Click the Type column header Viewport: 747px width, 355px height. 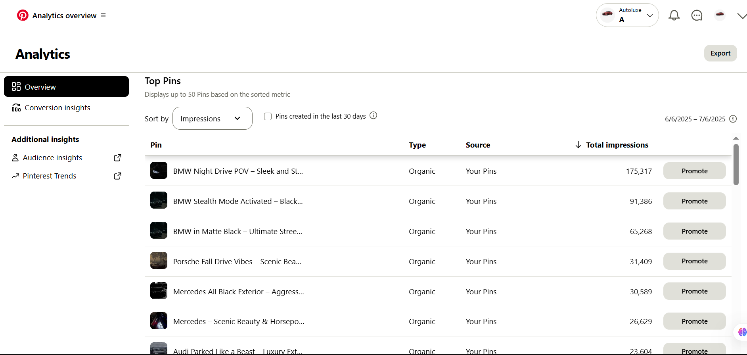tap(418, 145)
